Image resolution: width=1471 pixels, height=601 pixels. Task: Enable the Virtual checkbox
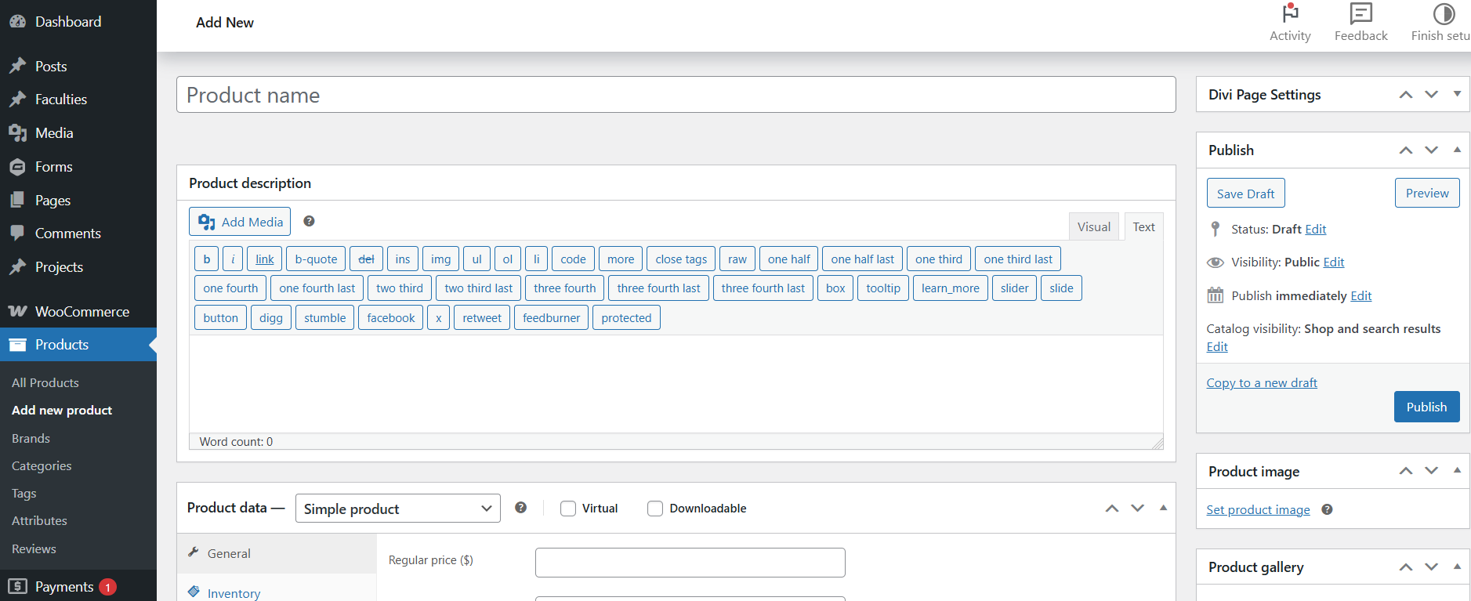click(568, 509)
